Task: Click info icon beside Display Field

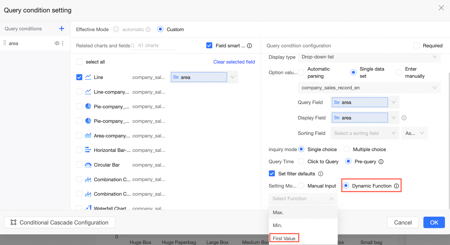Action: [x=404, y=118]
